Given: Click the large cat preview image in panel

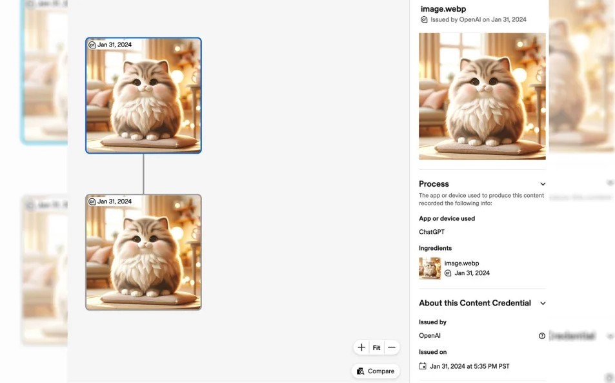Looking at the screenshot, I should point(482,96).
